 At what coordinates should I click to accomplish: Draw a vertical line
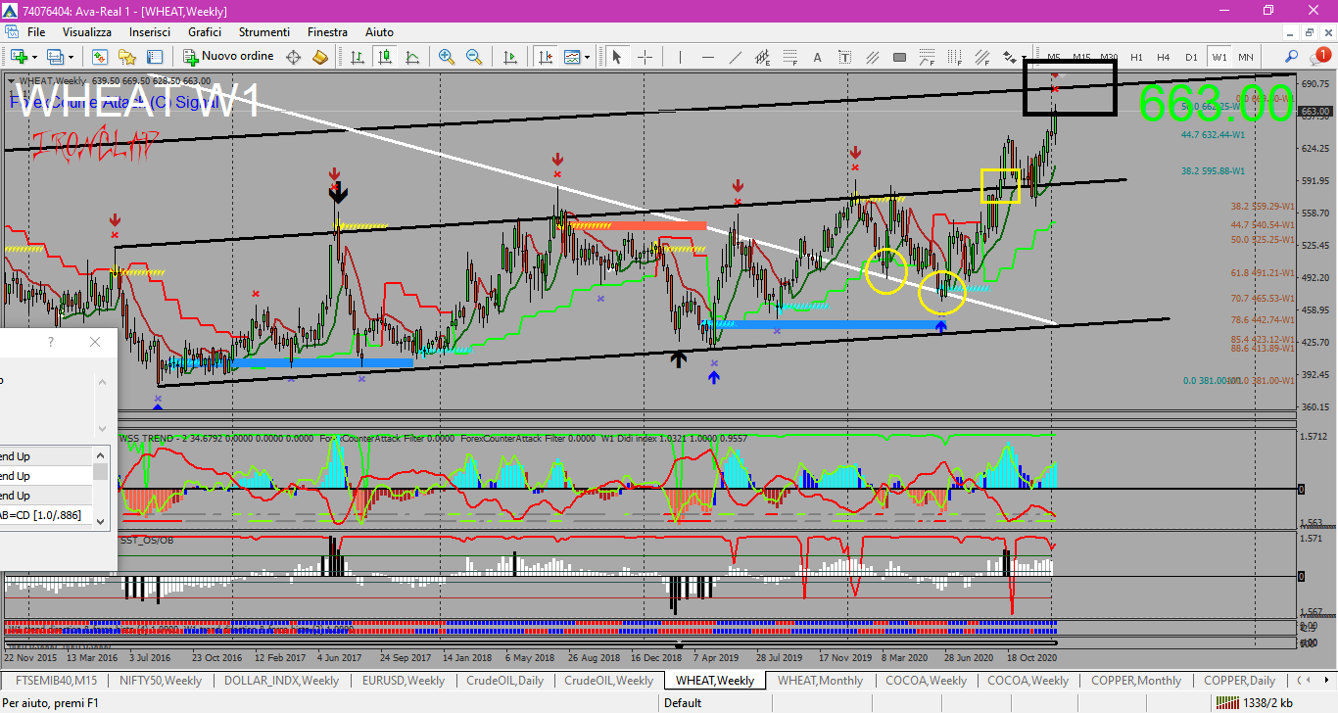[681, 57]
